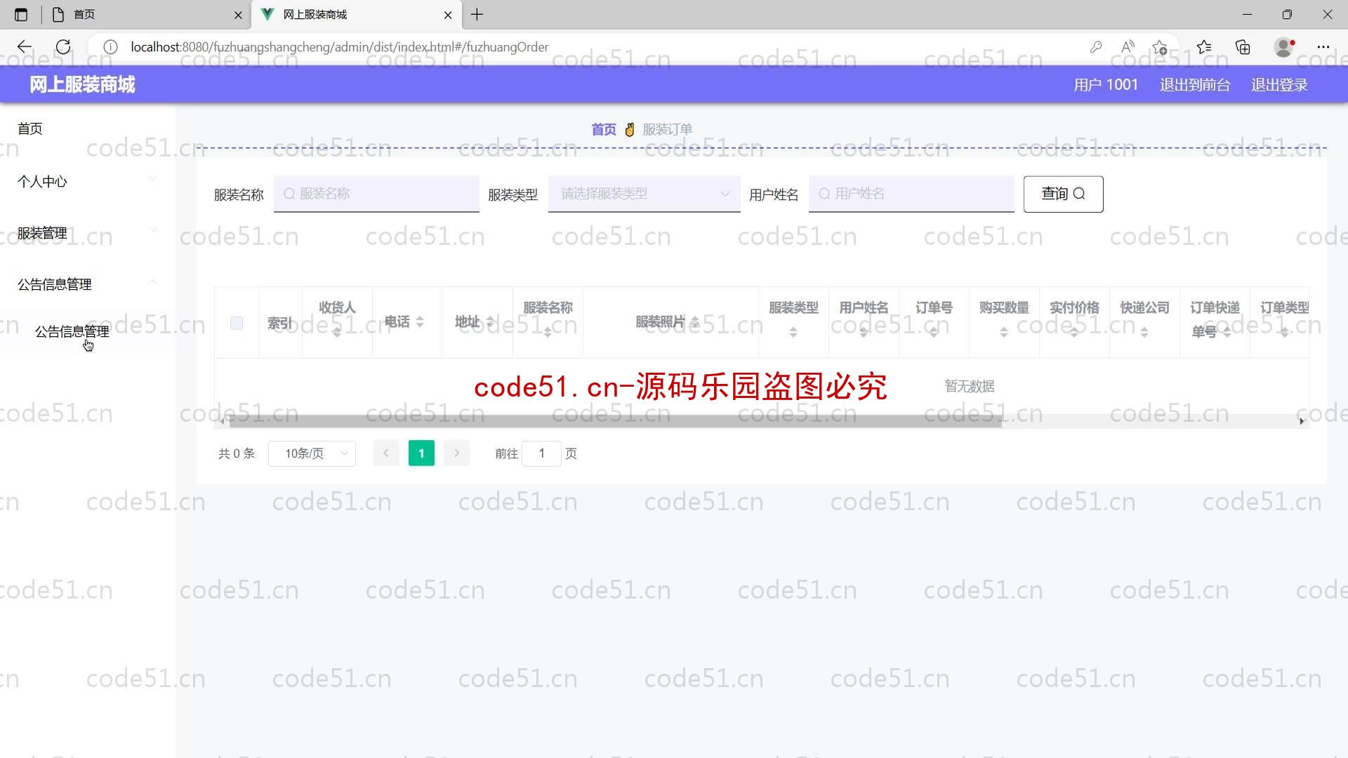Click the 前往 page number input
Image resolution: width=1348 pixels, height=758 pixels.
point(541,453)
